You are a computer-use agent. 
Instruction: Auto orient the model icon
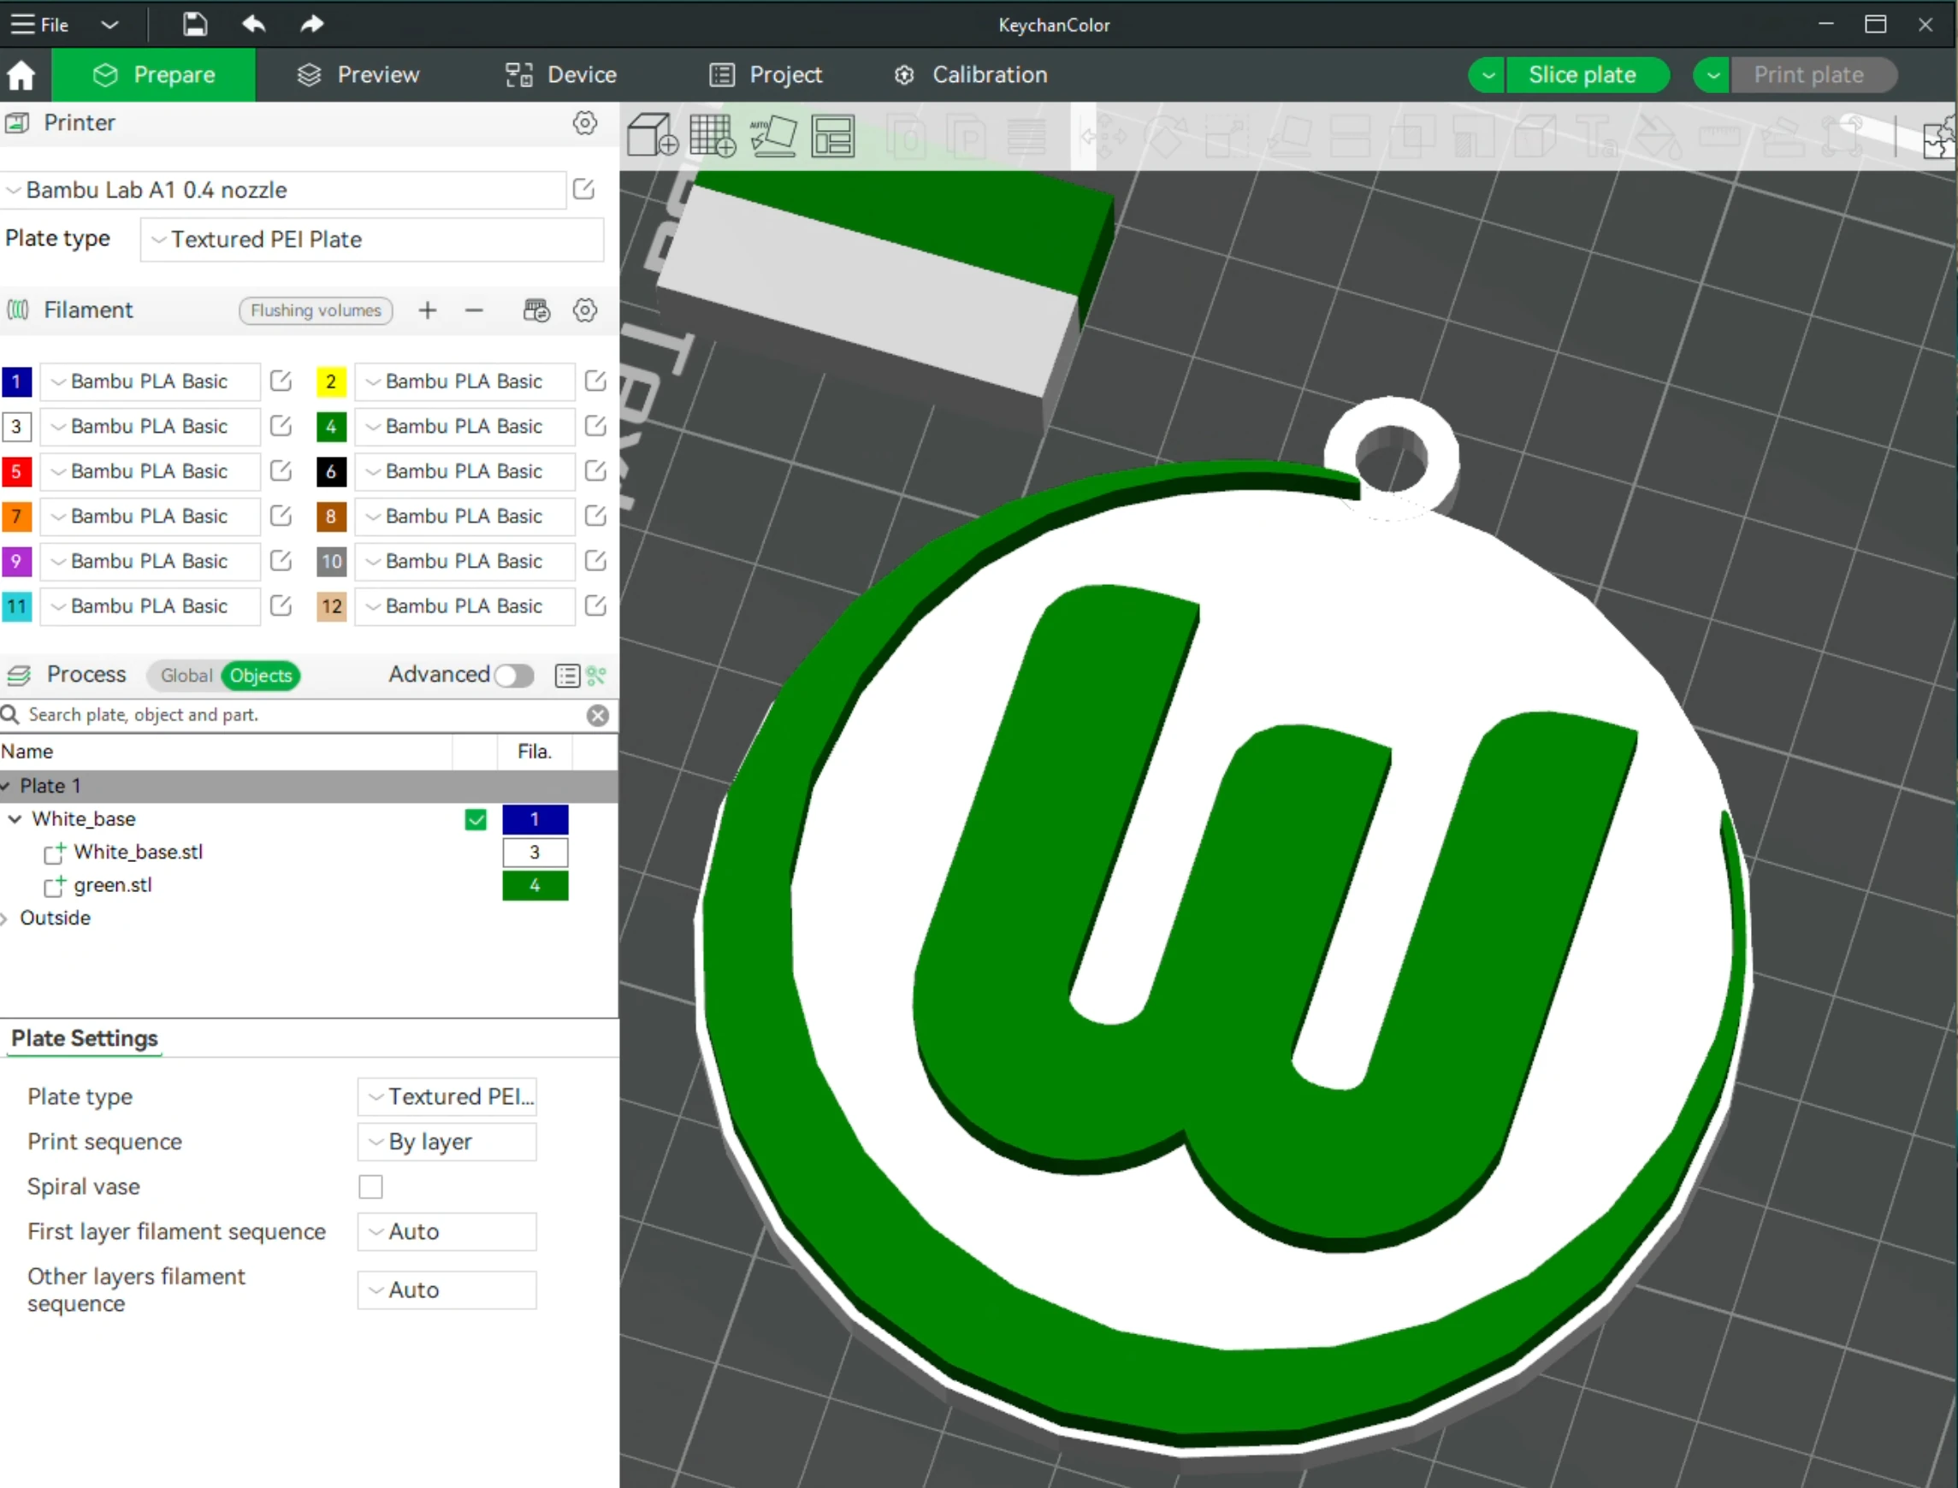tap(773, 135)
